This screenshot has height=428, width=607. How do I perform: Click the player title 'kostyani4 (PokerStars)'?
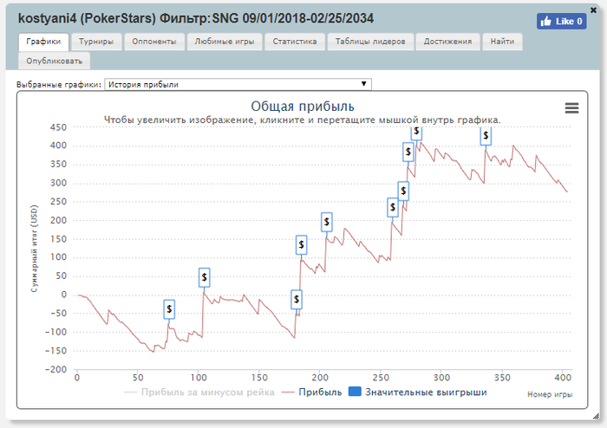(87, 18)
